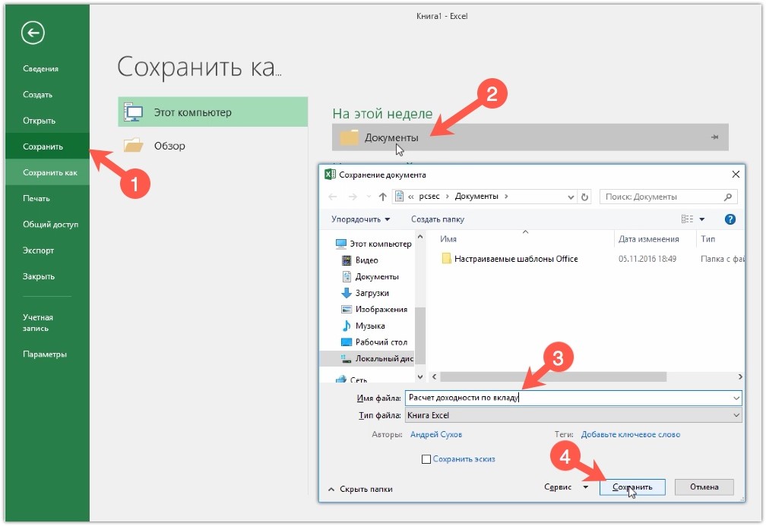Click the search magnifier icon
The width and height of the screenshot is (766, 526).
(727, 197)
